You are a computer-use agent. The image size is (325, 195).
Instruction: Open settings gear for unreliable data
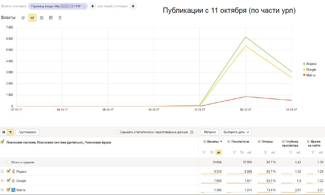tap(192, 132)
